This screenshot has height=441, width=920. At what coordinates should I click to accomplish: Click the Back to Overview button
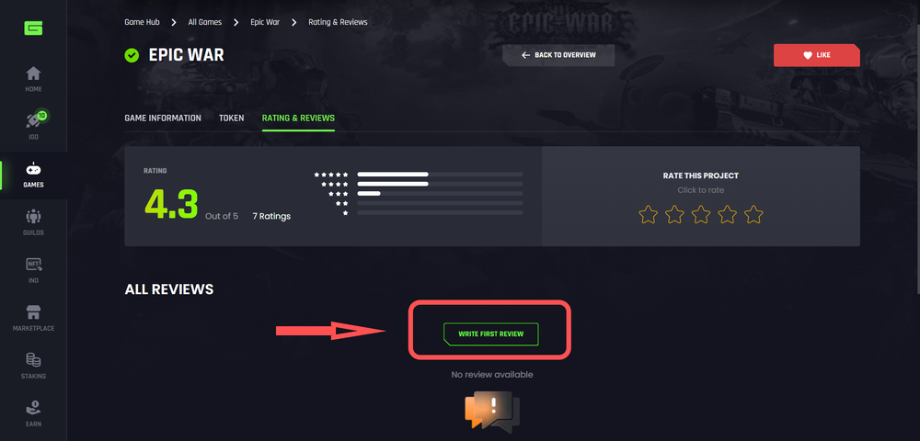pos(558,55)
